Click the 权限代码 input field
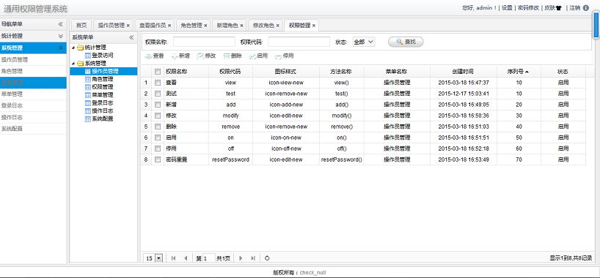600x278 pixels. [299, 42]
